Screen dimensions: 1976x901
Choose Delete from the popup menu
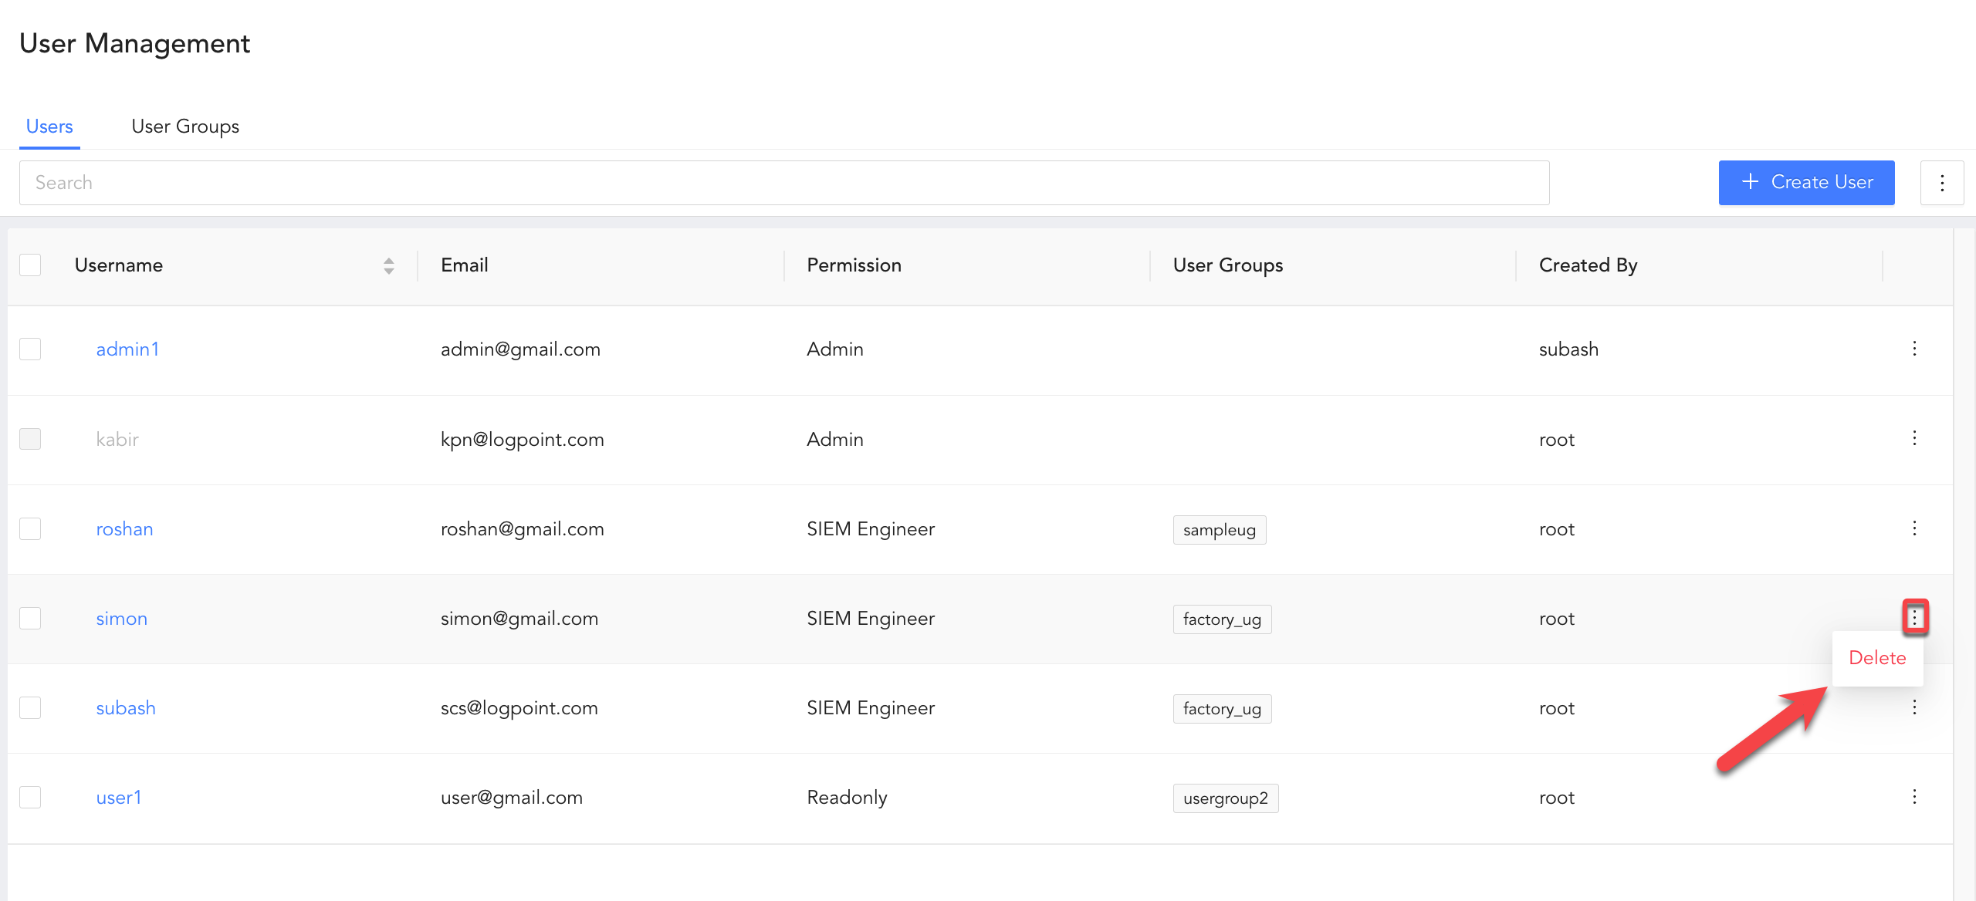[1877, 658]
